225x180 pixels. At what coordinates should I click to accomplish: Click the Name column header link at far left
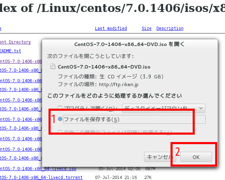1,28
